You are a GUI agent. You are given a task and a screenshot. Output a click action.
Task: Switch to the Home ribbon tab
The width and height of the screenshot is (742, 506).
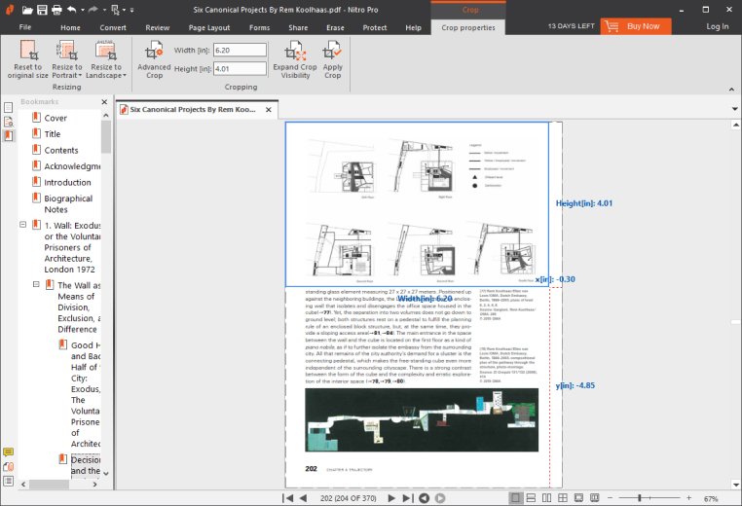(x=70, y=27)
